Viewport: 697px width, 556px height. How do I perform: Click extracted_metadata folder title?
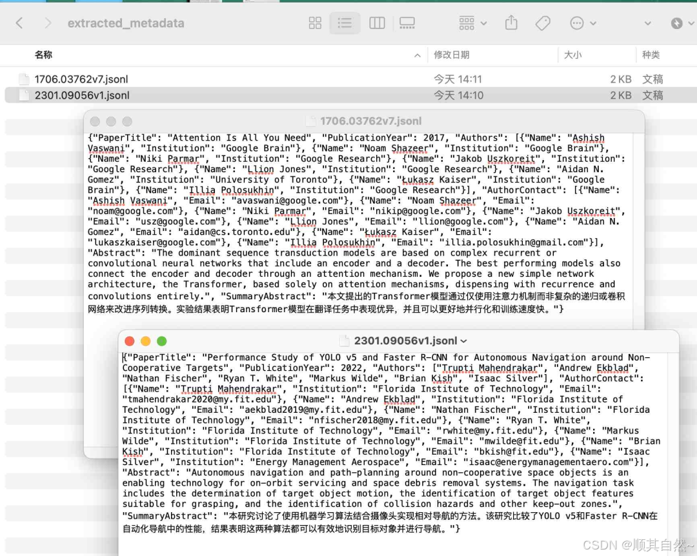(126, 23)
